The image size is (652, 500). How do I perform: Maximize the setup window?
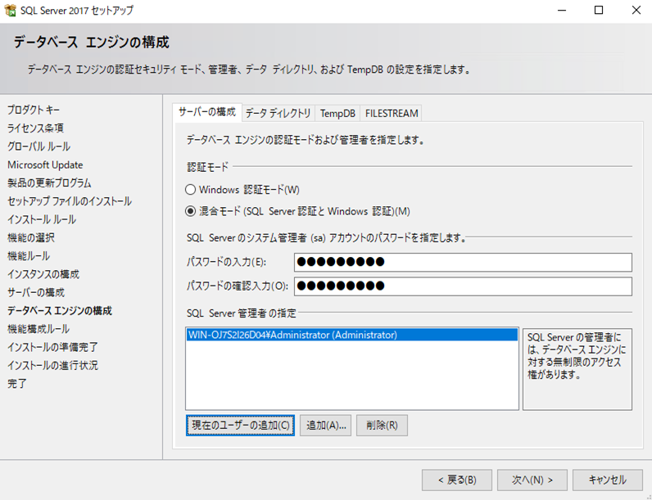tap(599, 11)
